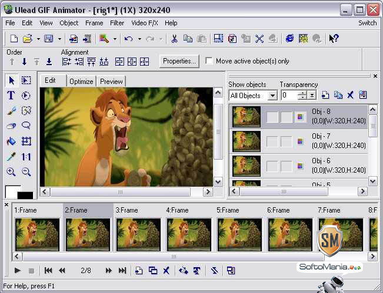Expand the Undo history dropdown arrow

tap(139, 39)
